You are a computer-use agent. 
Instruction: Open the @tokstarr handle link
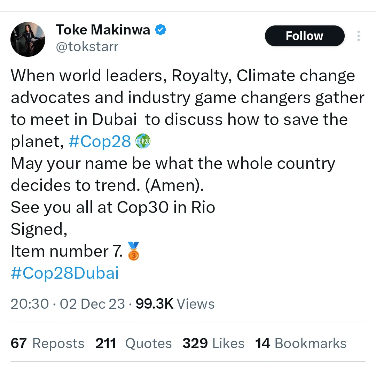point(87,47)
